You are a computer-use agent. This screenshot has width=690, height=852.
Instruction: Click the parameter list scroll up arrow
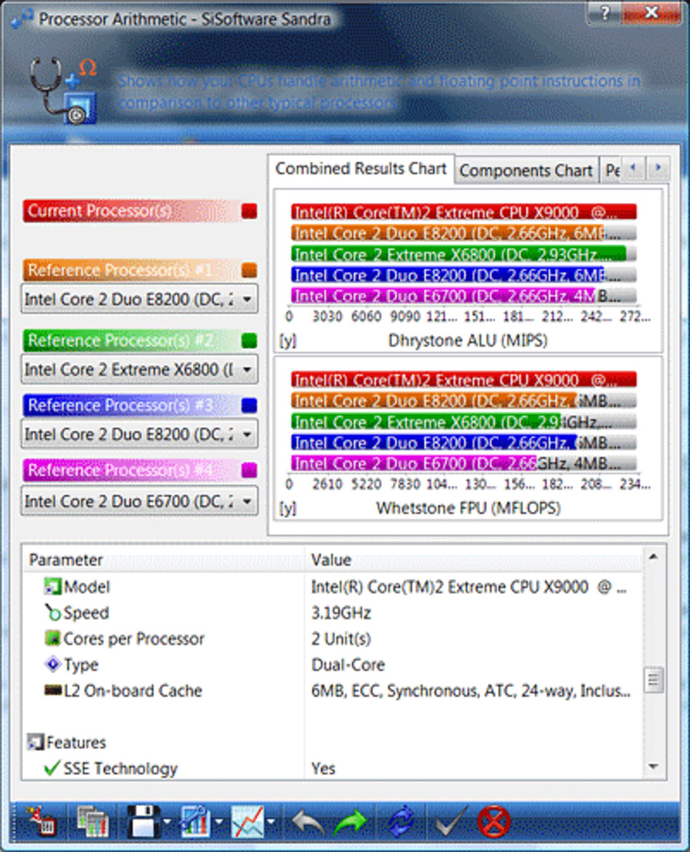(654, 556)
